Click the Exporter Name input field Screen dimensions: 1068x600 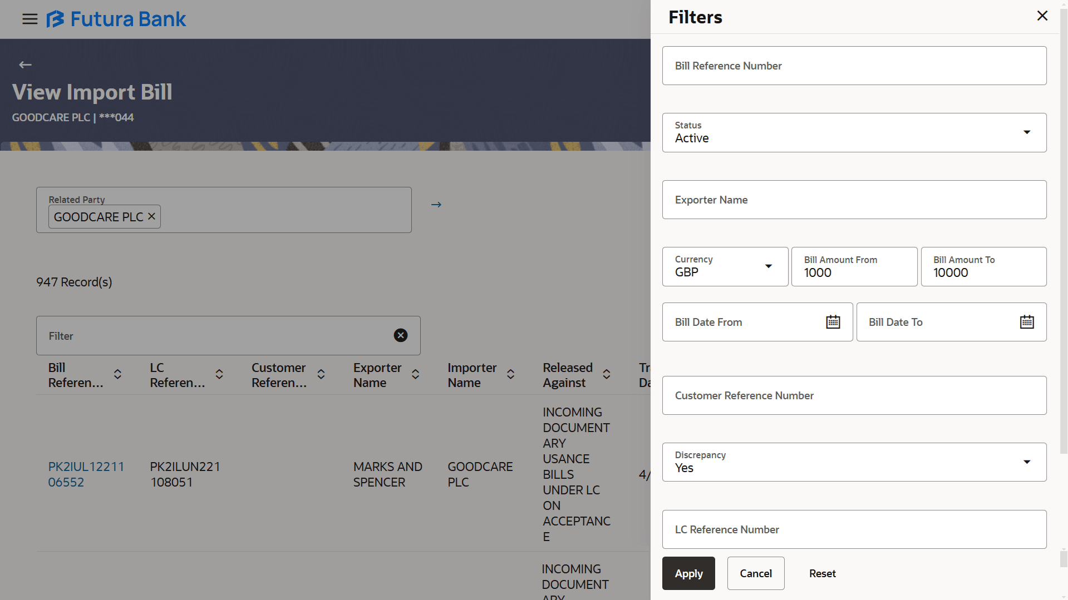[x=854, y=200]
